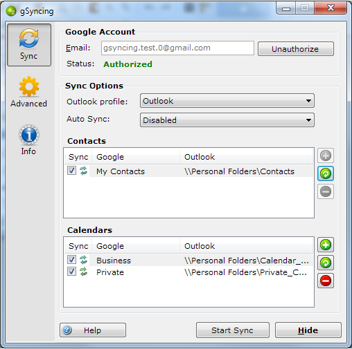Select the \\Personal Folders\Calendar_... cell

[247, 261]
